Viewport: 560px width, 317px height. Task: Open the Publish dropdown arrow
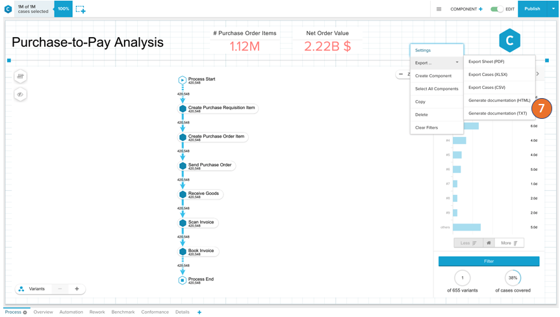click(x=554, y=9)
